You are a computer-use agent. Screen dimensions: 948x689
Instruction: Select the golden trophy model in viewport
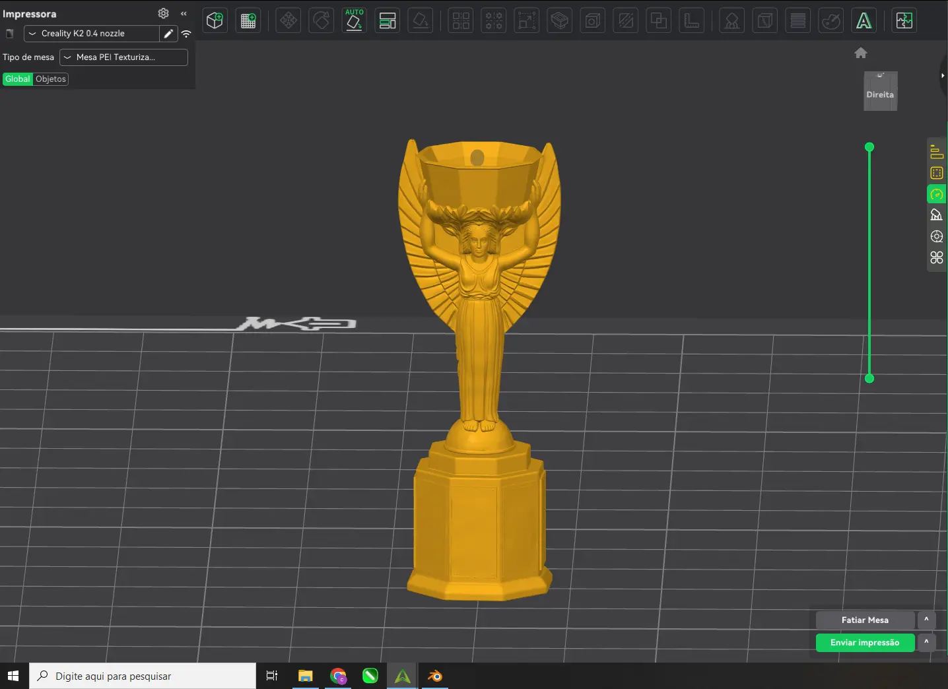pyautogui.click(x=479, y=370)
